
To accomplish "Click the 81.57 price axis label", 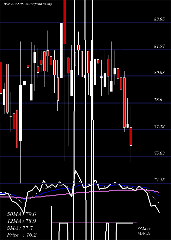I will [159, 46].
